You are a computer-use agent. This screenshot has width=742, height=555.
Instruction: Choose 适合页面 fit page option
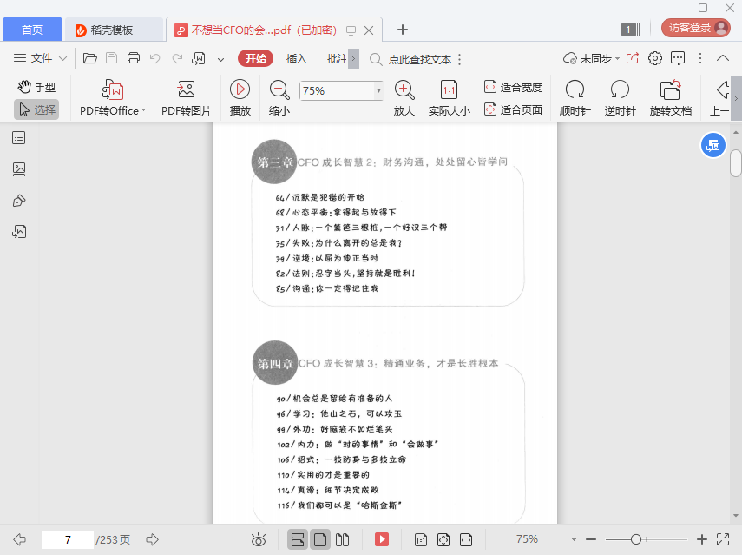click(513, 109)
